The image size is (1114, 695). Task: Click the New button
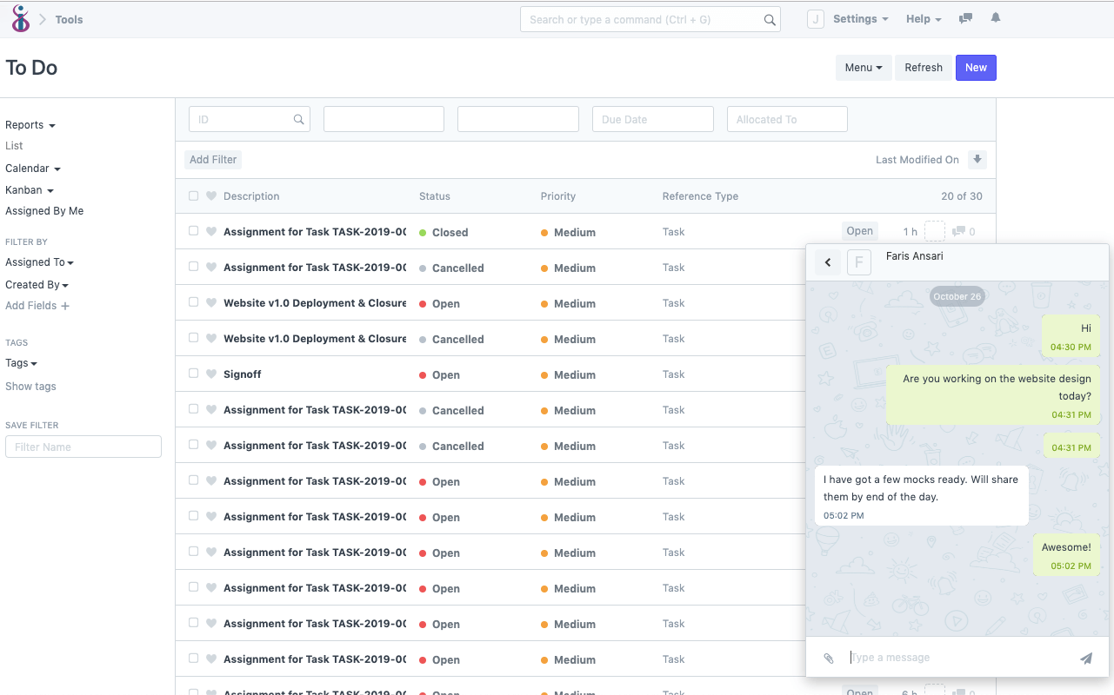[x=975, y=67]
